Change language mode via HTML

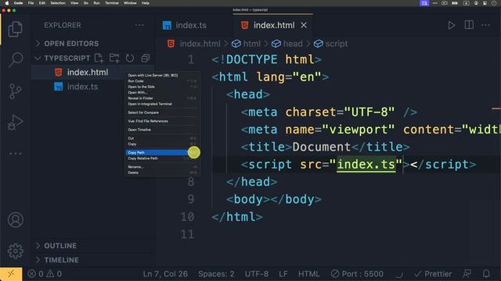pyautogui.click(x=308, y=274)
